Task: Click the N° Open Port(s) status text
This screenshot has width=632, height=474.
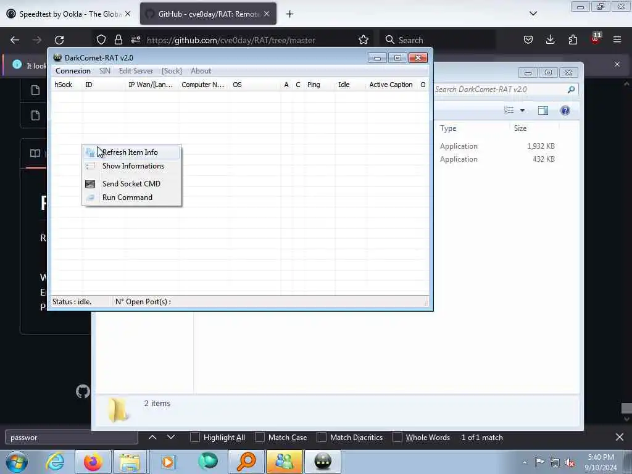Action: tap(143, 302)
